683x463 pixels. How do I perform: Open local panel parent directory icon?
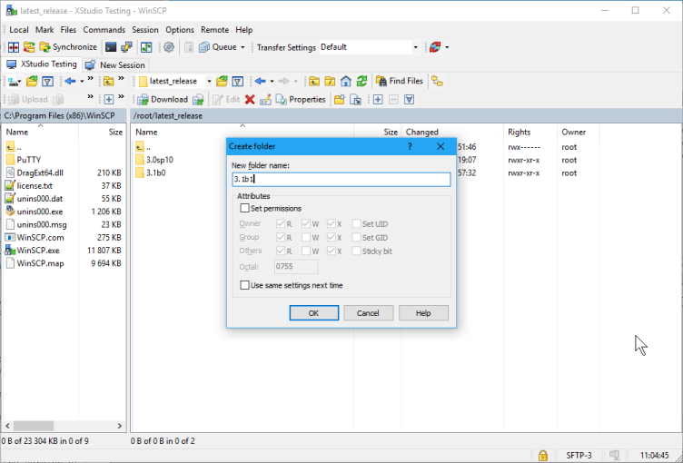click(108, 82)
